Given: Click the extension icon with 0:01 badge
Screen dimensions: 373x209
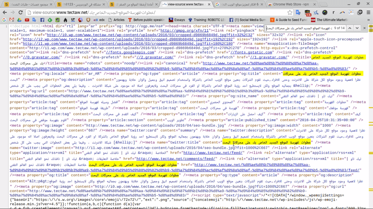Looking at the screenshot, I should coord(308,13).
